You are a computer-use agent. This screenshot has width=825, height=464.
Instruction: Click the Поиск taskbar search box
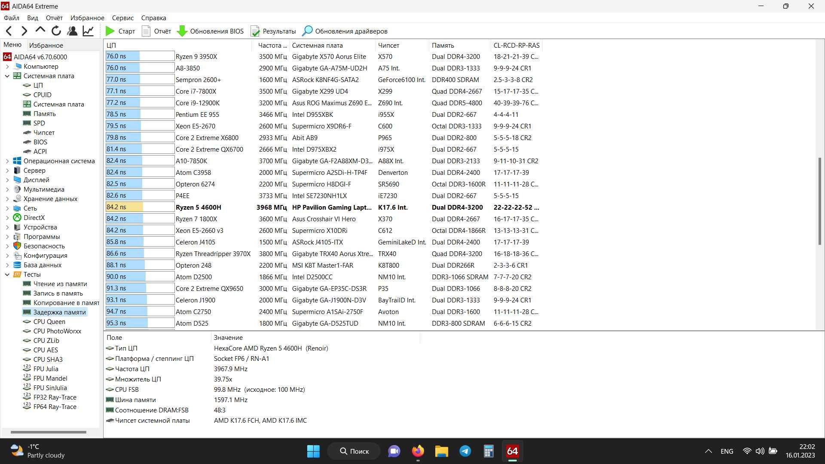pyautogui.click(x=354, y=451)
